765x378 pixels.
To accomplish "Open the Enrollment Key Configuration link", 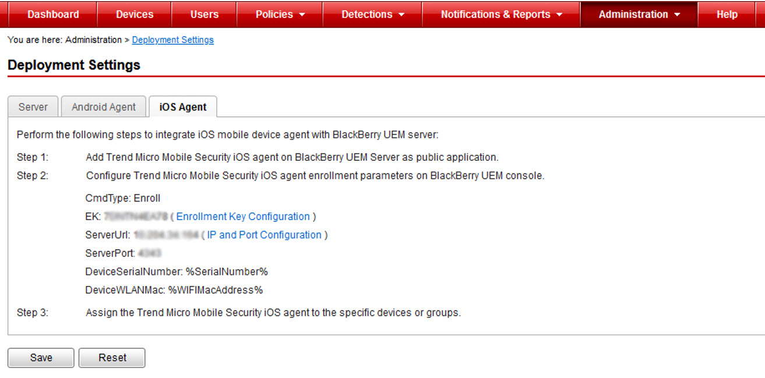I will pos(243,217).
